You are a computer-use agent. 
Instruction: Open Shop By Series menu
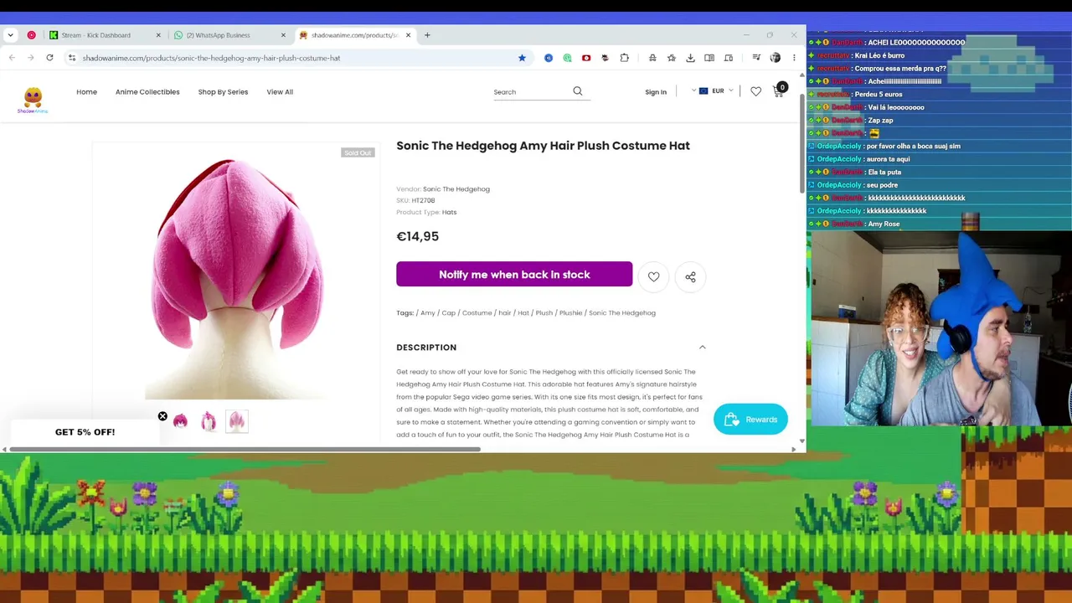(x=223, y=92)
